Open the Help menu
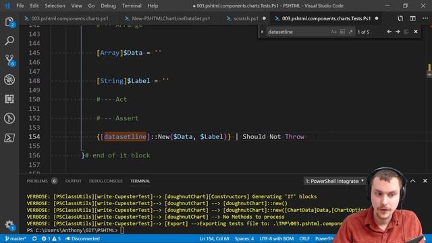432x243 pixels. click(153, 5)
